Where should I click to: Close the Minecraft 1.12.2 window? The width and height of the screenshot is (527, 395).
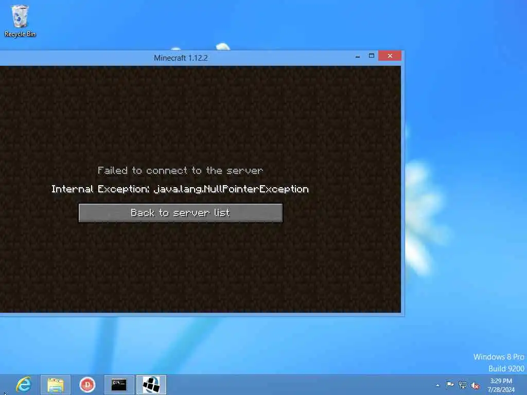coord(390,56)
